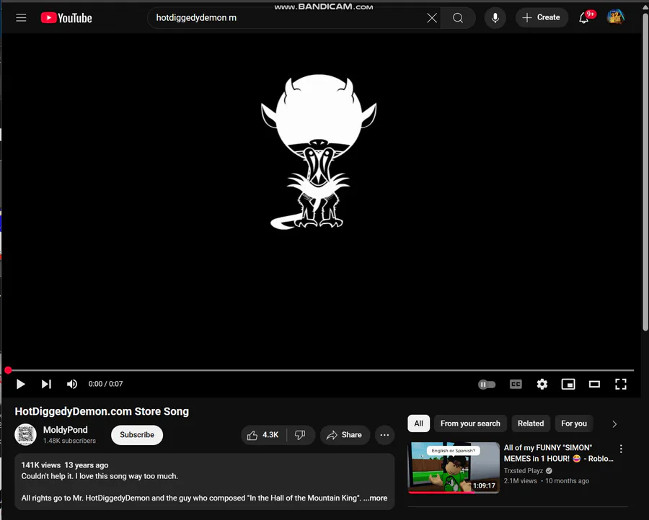Image resolution: width=649 pixels, height=520 pixels.
Task: Start voice search with microphone
Action: pyautogui.click(x=495, y=18)
